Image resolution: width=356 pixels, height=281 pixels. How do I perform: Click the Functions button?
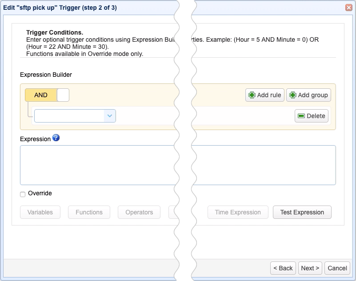89,212
